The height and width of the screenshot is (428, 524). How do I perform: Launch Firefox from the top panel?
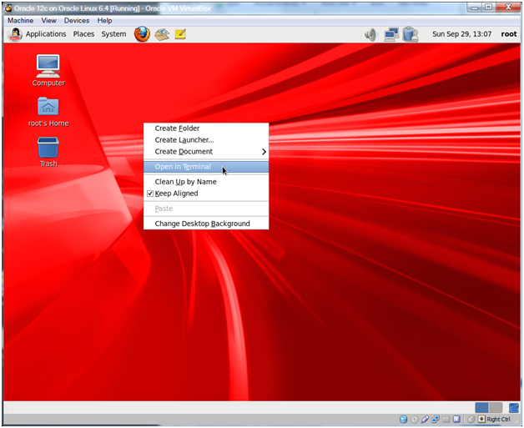(x=142, y=34)
